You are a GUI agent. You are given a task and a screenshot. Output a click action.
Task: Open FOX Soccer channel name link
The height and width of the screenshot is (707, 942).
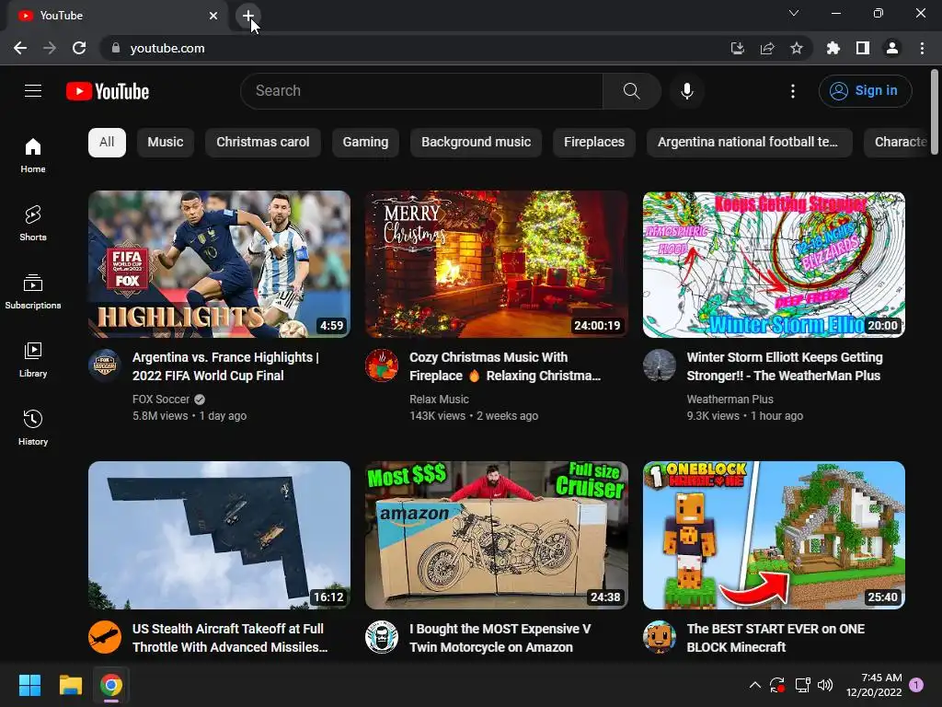(x=161, y=400)
